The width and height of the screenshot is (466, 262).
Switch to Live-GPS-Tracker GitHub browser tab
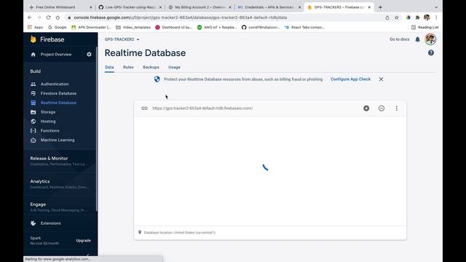click(130, 7)
